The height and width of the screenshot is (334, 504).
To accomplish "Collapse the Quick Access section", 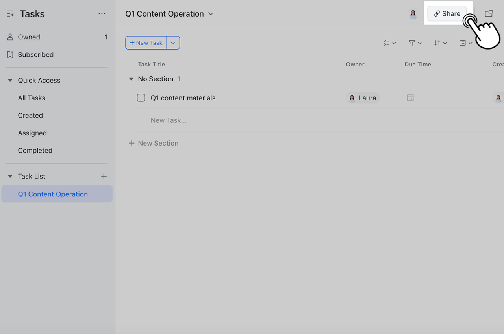I will pyautogui.click(x=10, y=80).
